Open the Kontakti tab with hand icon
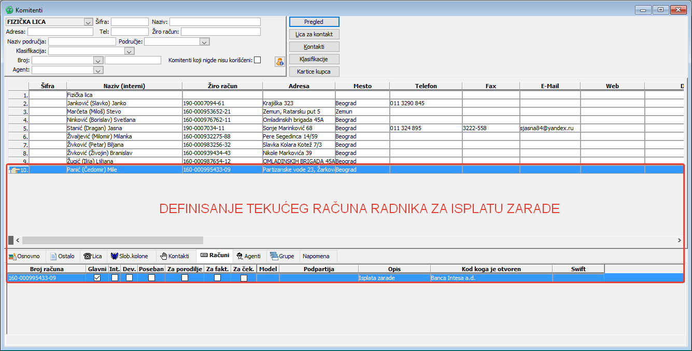This screenshot has width=692, height=351. [175, 256]
